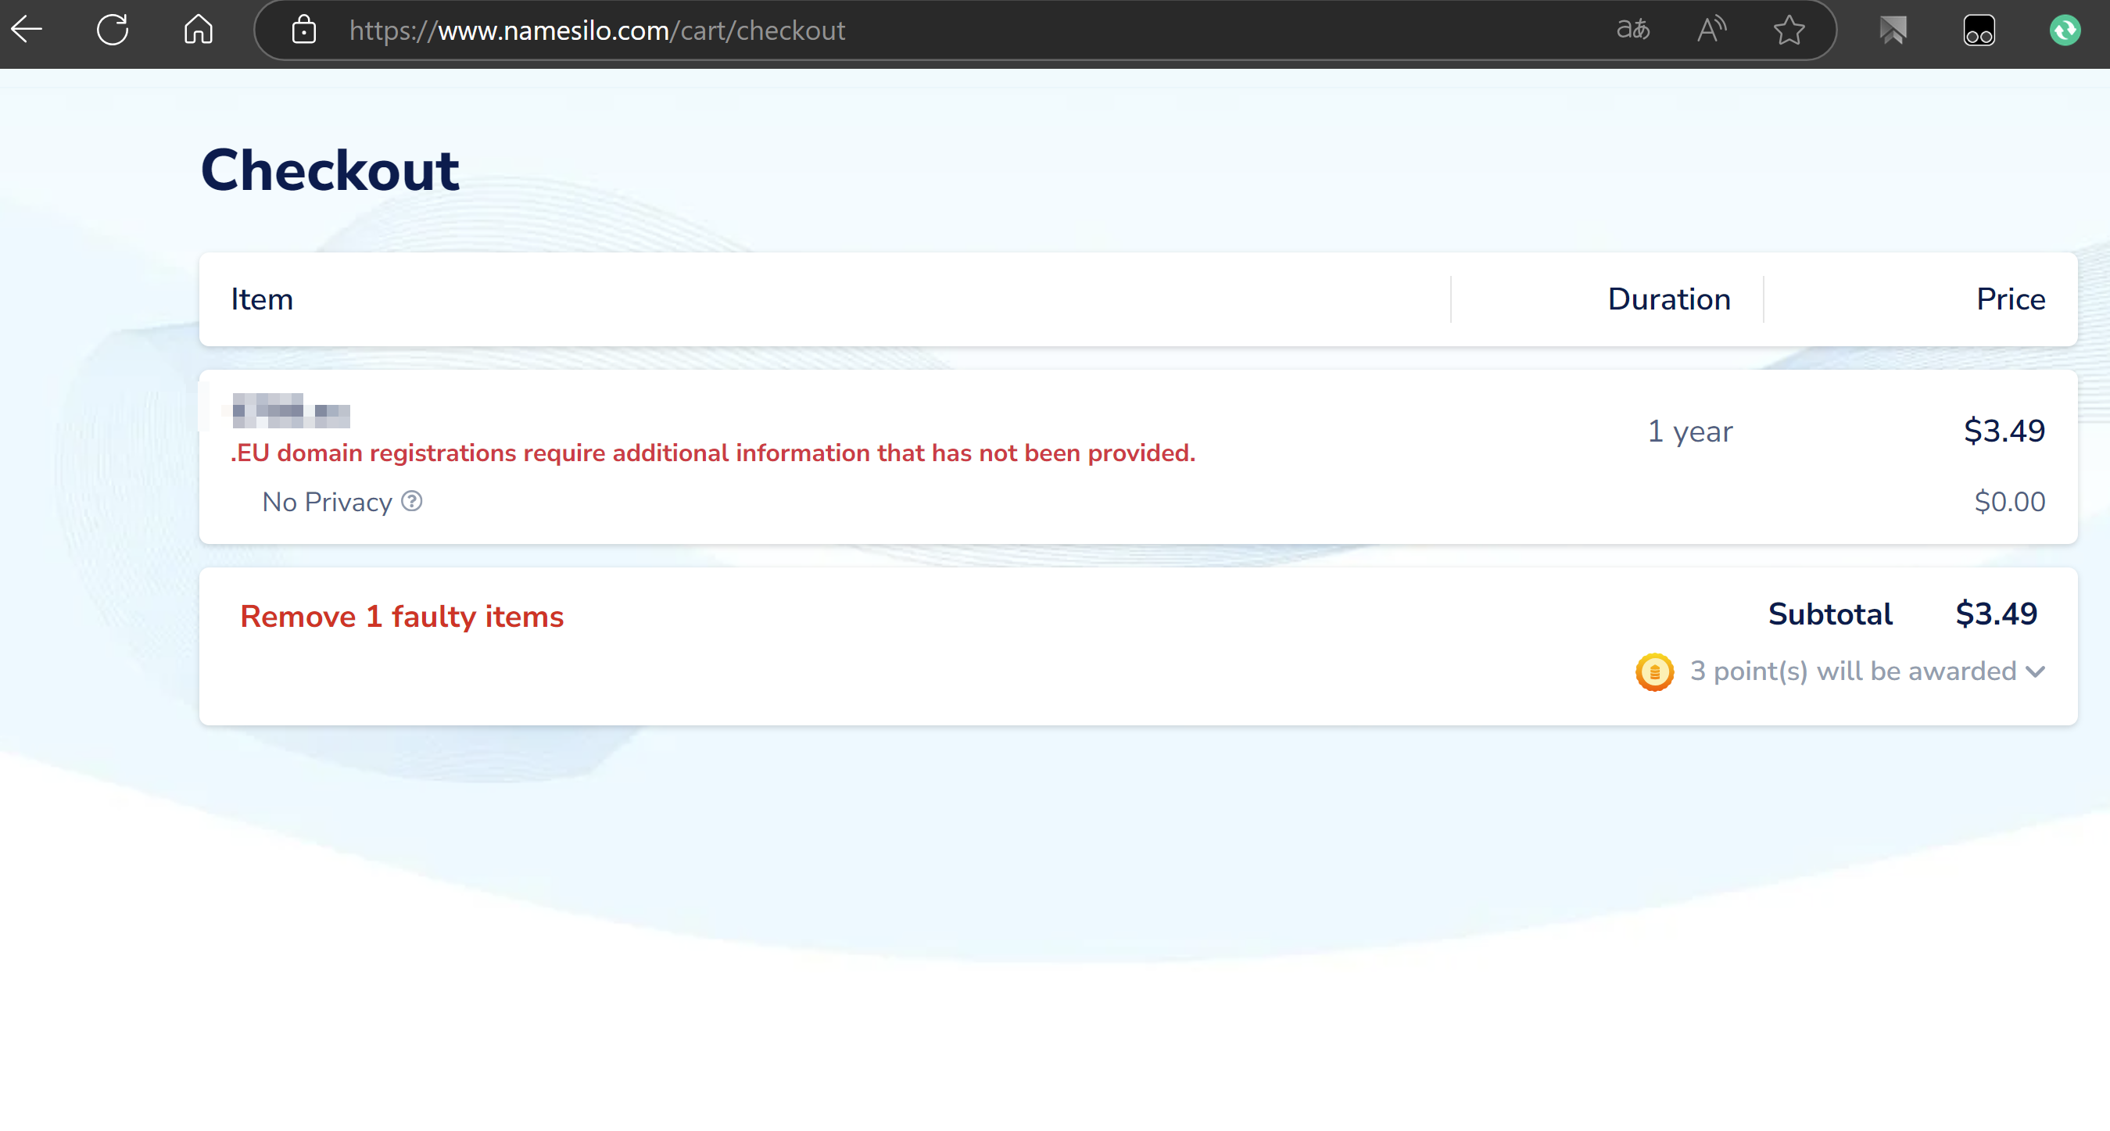Click the orange points coin icon

[1653, 671]
